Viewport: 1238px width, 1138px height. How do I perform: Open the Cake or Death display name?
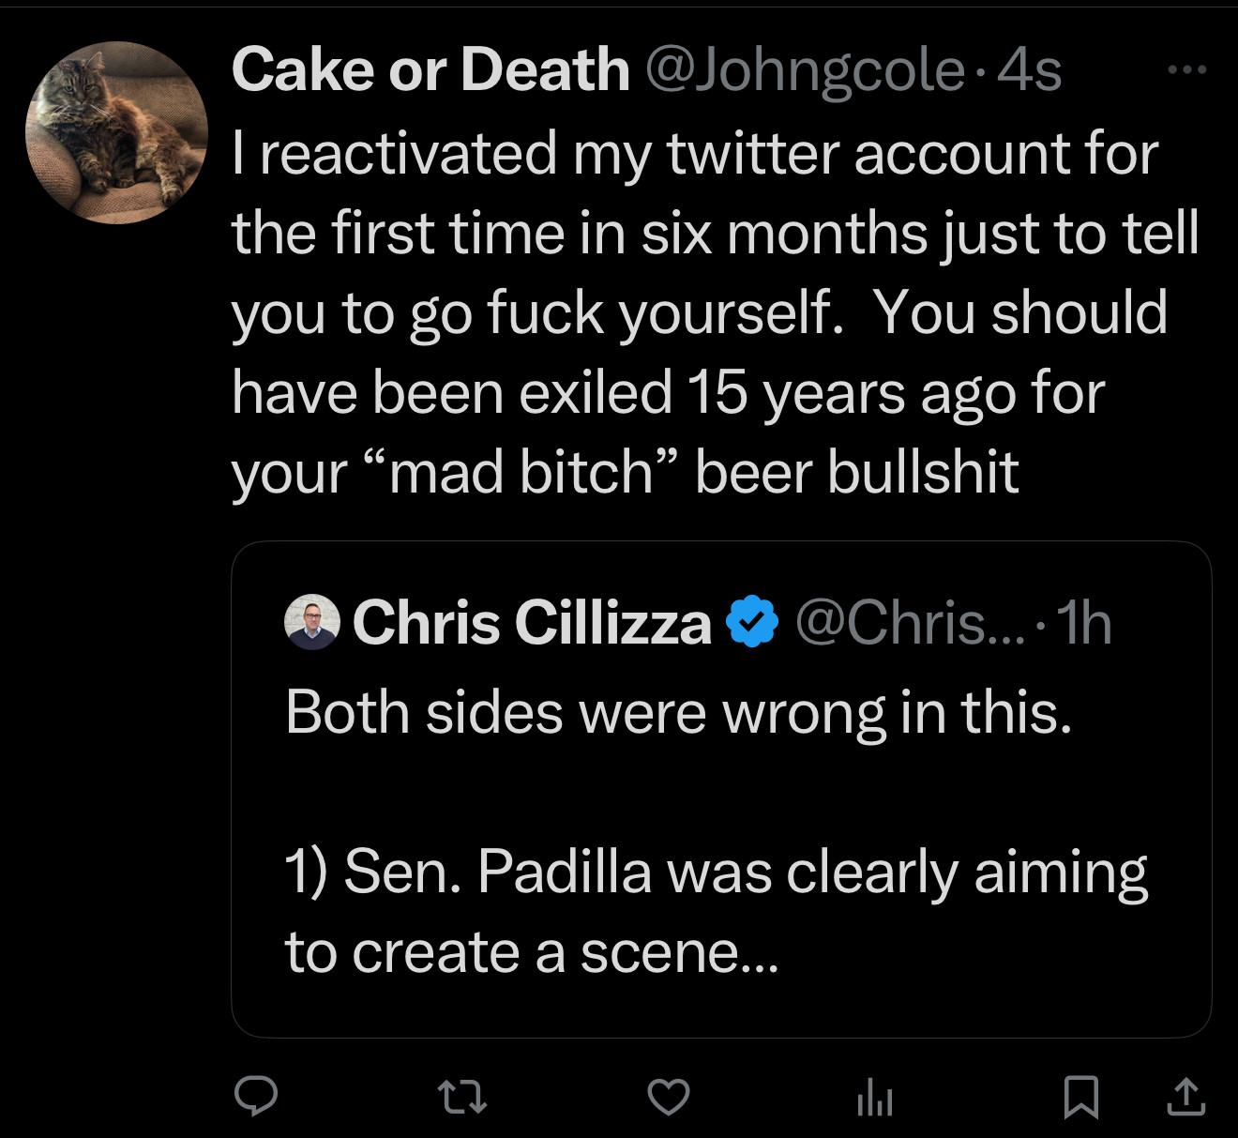click(430, 70)
